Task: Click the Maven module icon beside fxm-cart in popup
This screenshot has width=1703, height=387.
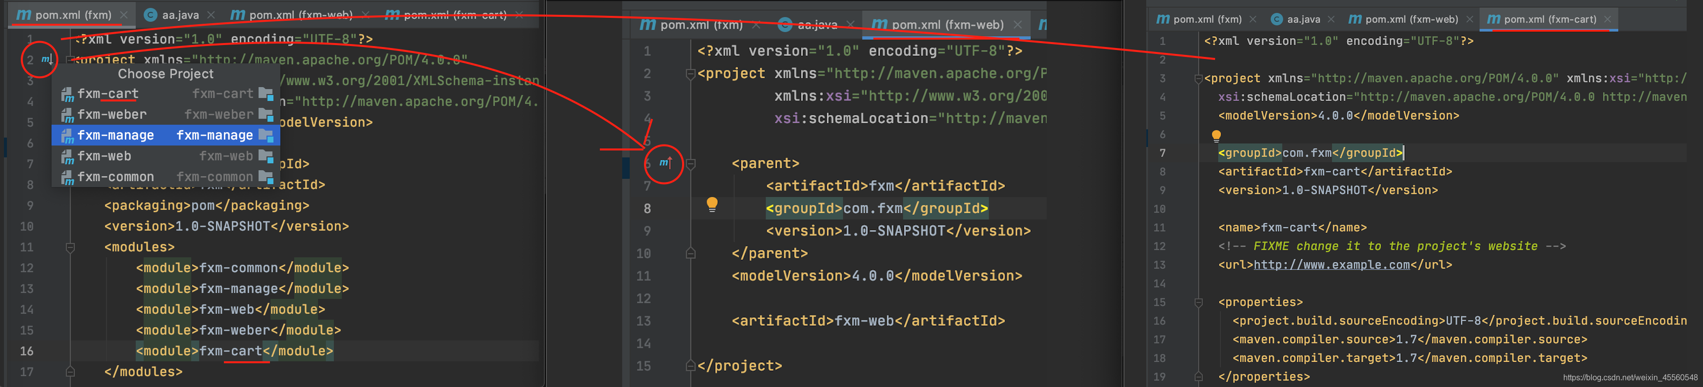Action: click(67, 95)
